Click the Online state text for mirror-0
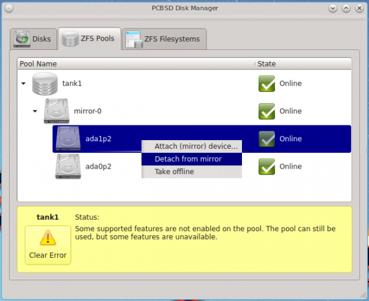The image size is (369, 301). (290, 111)
